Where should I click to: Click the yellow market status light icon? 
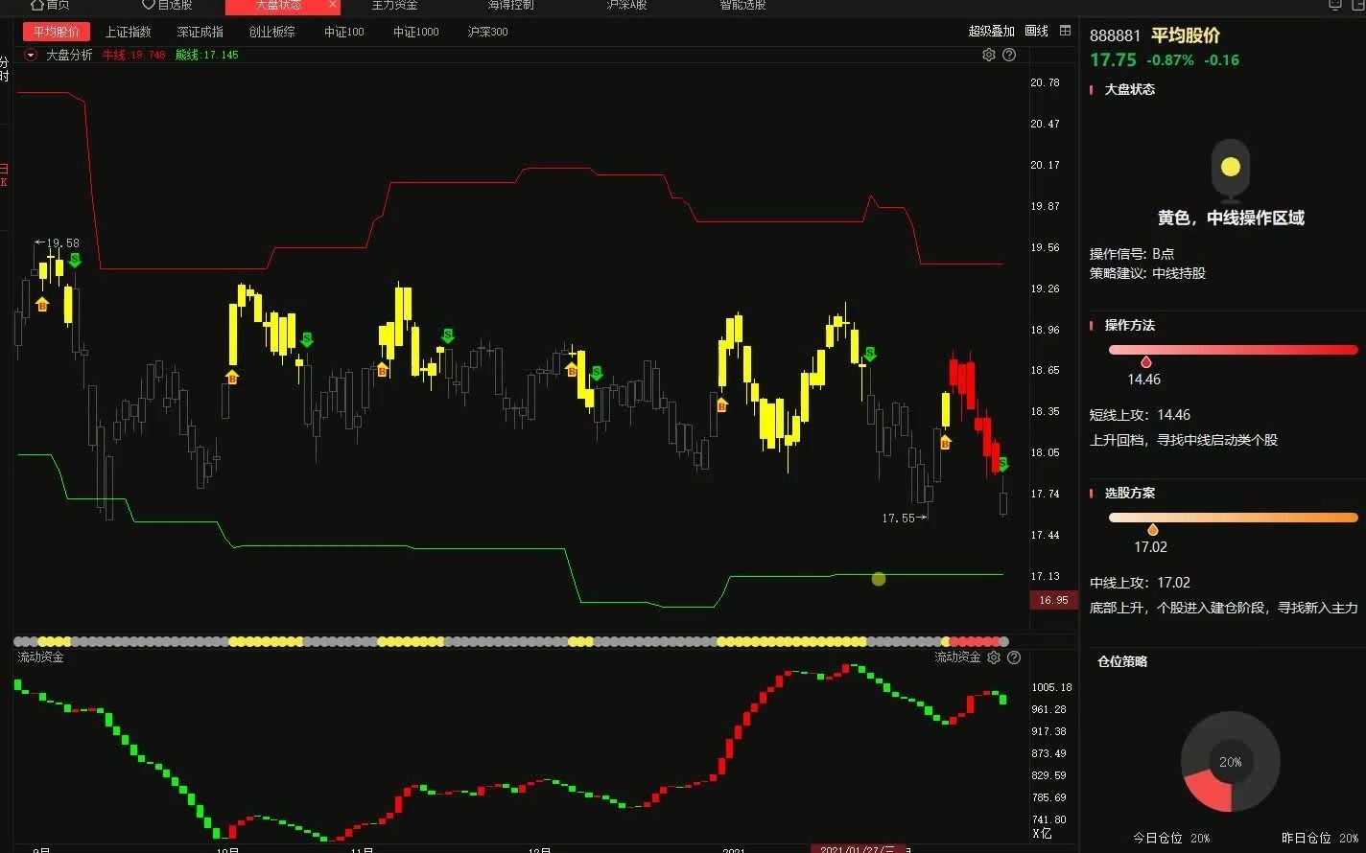1231,168
